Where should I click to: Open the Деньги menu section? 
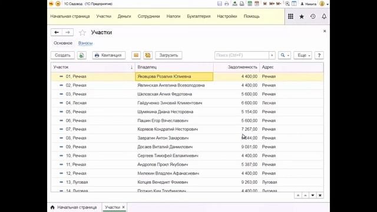tap(124, 16)
